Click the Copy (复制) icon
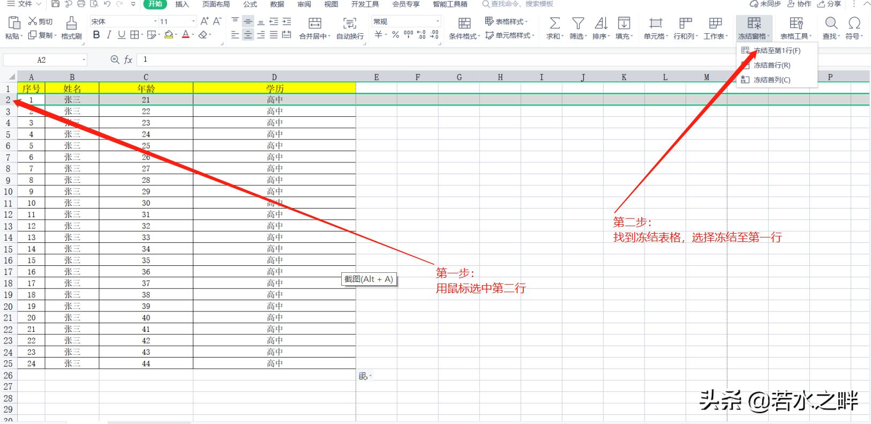 click(x=33, y=35)
